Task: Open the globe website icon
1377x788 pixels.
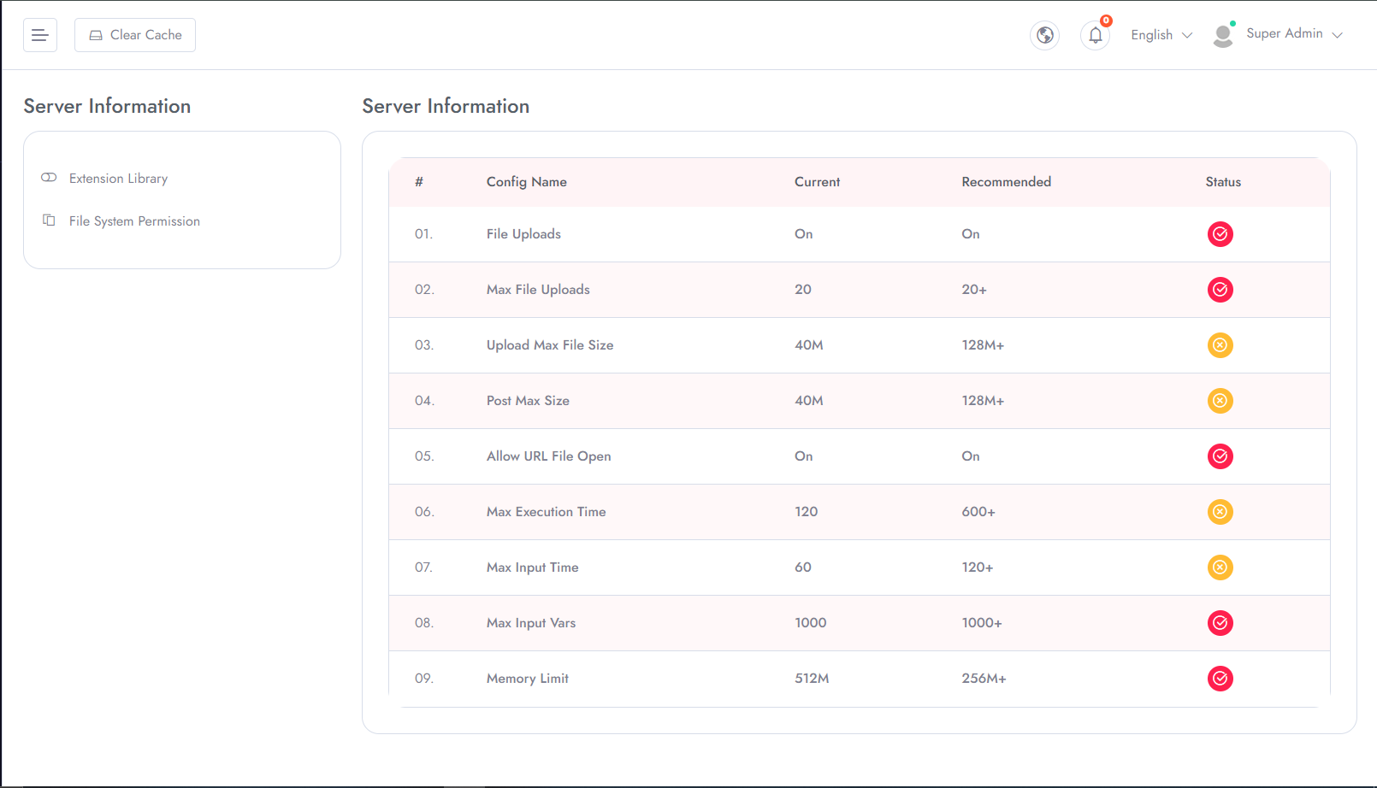Action: pyautogui.click(x=1044, y=35)
